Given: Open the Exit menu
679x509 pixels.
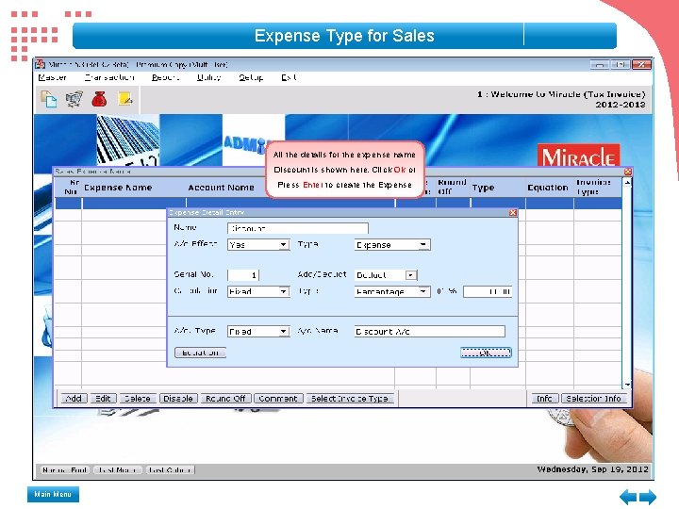Looking at the screenshot, I should click(289, 77).
